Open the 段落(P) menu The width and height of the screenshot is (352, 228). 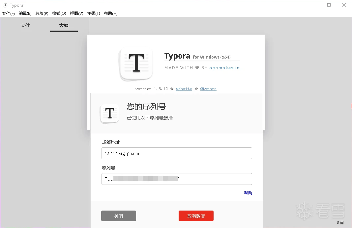[x=42, y=13]
